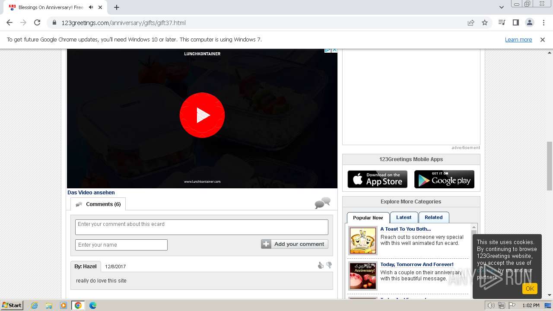553x311 pixels.
Task: Click the Add your comment button
Action: coord(295,244)
